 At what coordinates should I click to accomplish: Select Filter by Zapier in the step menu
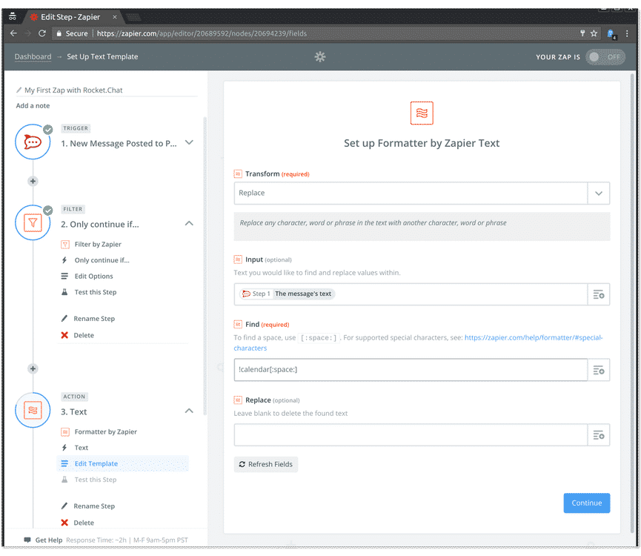tap(98, 244)
